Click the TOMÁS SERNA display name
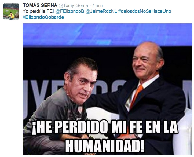Screen dimensions: 194x157 coord(40,5)
